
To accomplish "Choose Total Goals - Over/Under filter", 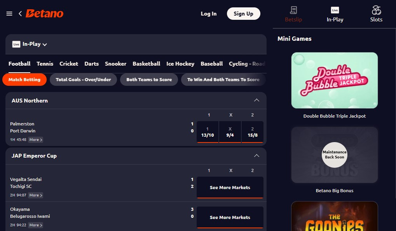I will point(83,80).
